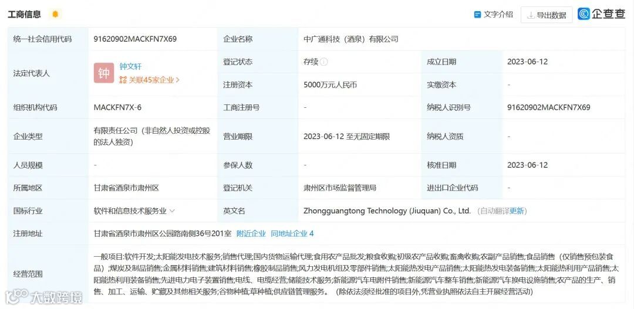Select registration authority 肃州区市场监督管理局
This screenshot has height=309, width=634.
[x=340, y=188]
